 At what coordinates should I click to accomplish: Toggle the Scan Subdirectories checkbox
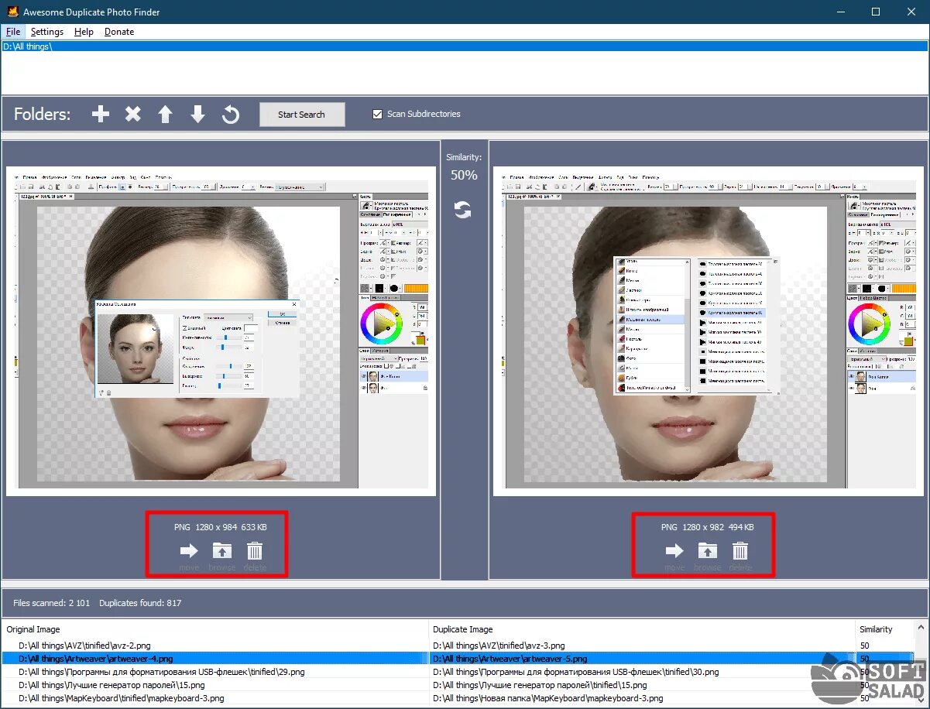[377, 114]
